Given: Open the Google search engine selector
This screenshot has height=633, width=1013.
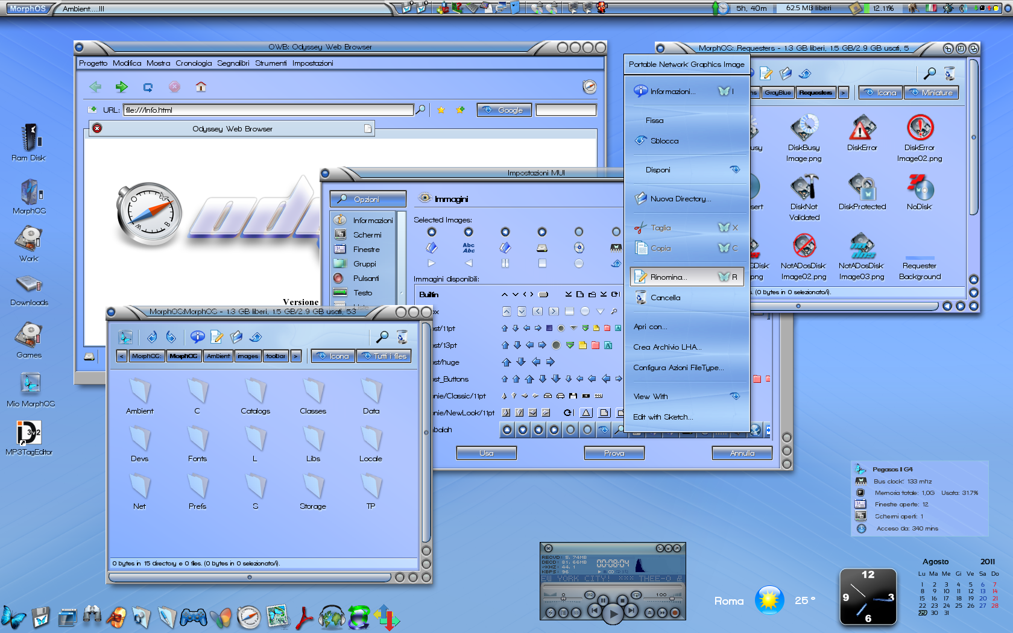Looking at the screenshot, I should (505, 110).
